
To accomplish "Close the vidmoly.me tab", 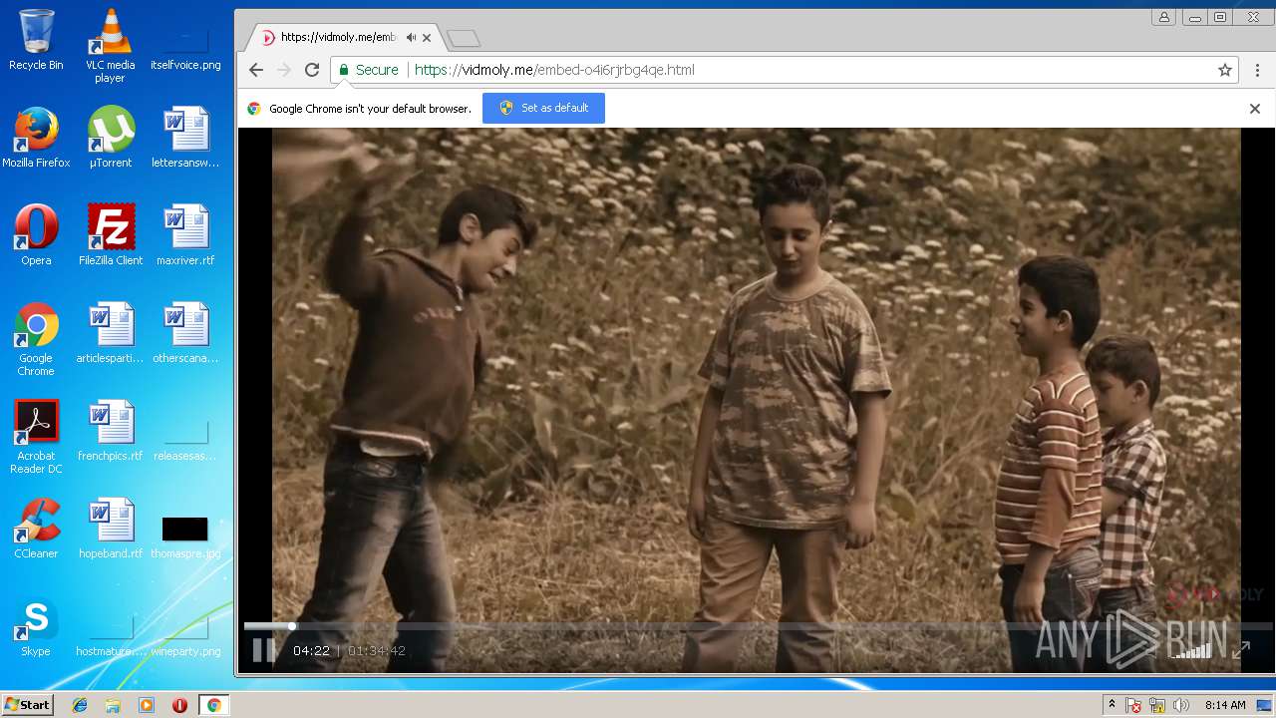I will 427,38.
